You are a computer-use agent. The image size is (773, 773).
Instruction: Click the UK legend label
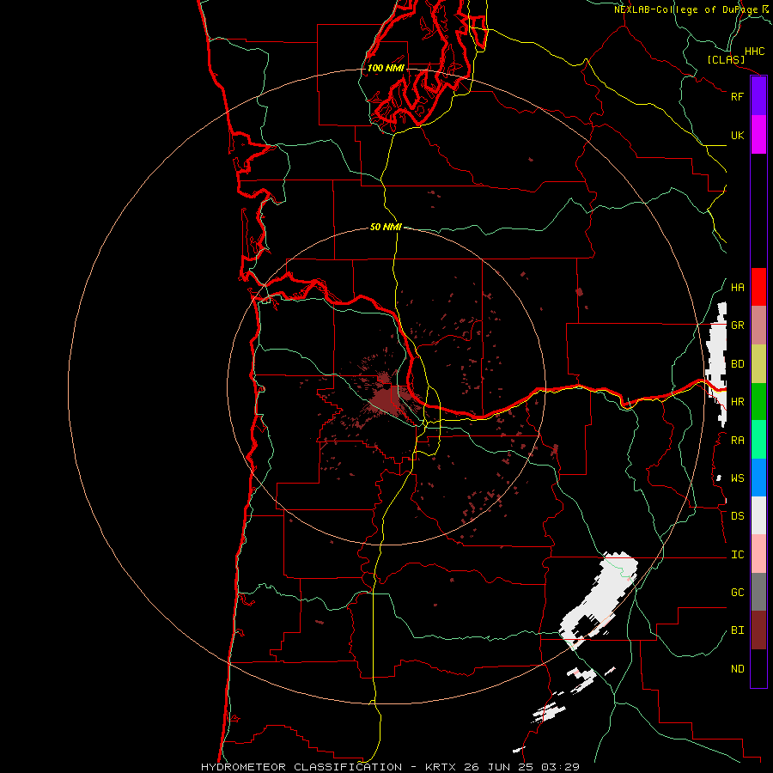[737, 135]
